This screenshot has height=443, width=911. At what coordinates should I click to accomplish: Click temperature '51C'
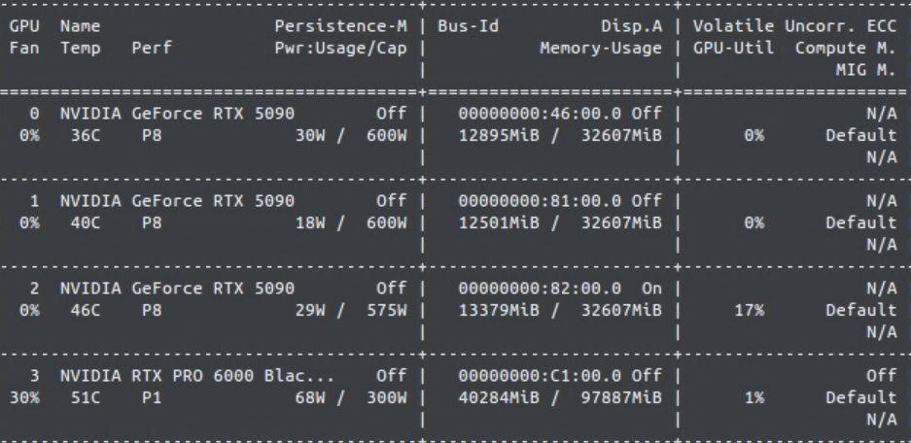pos(86,397)
